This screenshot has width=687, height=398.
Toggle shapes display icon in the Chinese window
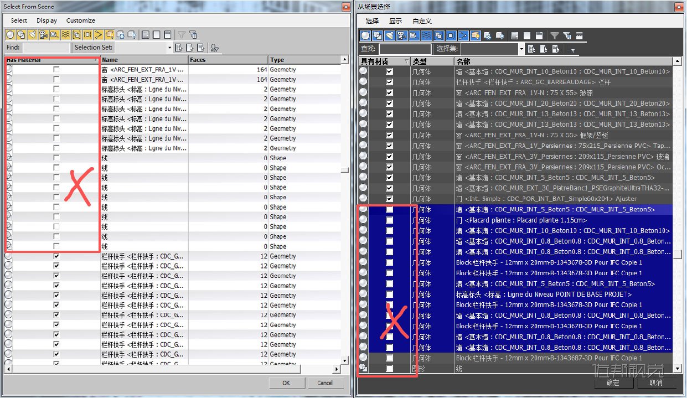click(378, 35)
